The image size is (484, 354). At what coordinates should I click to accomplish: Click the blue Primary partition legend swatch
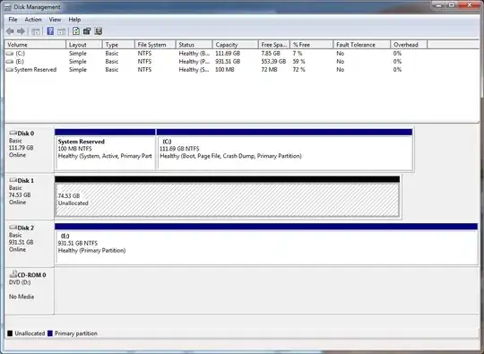[x=50, y=333]
